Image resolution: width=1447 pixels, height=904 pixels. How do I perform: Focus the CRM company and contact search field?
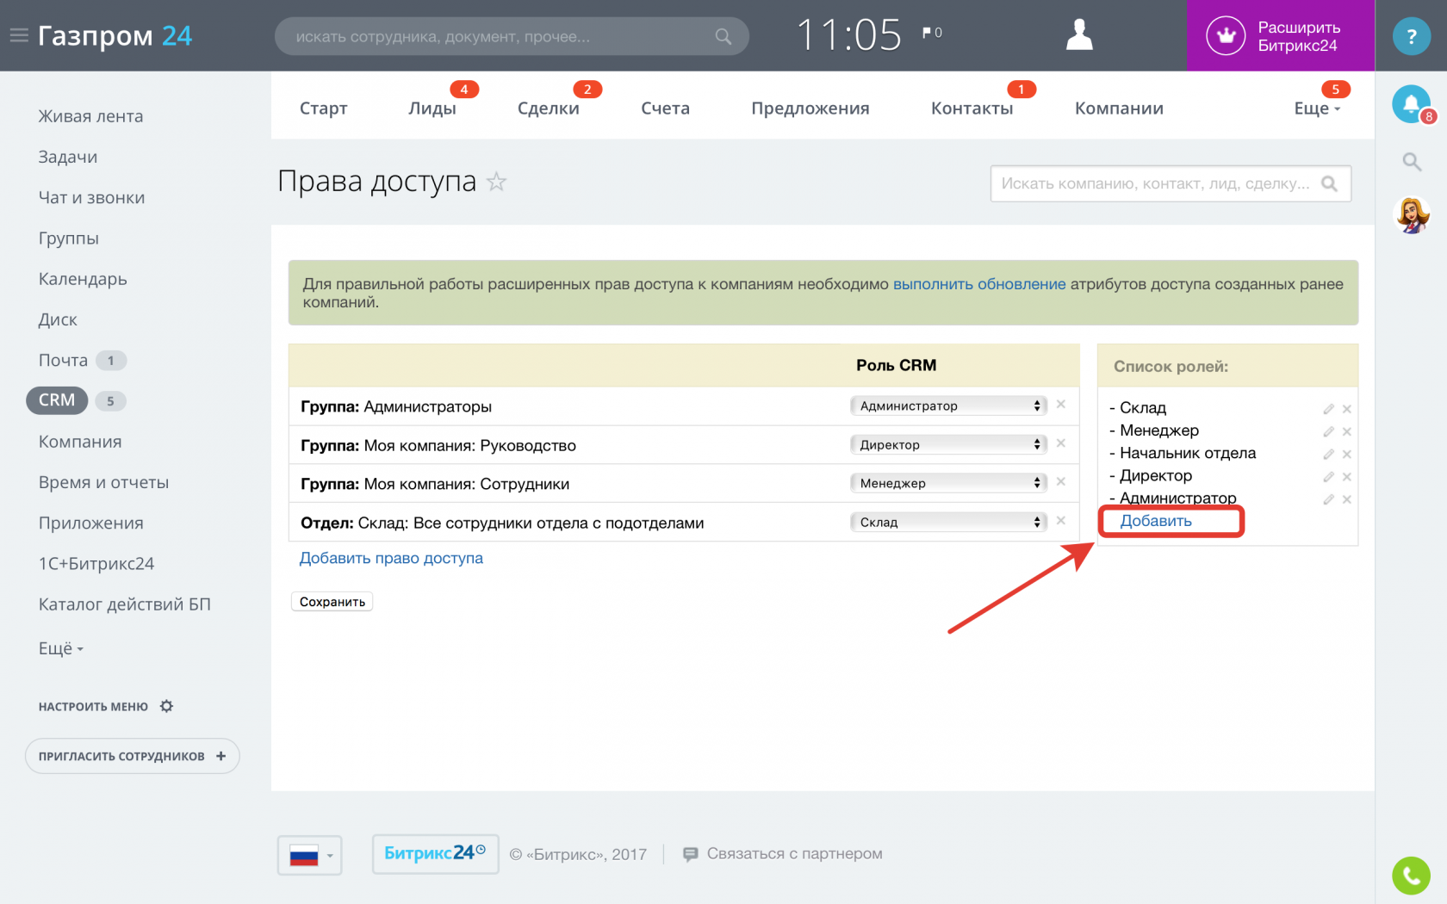[1171, 183]
